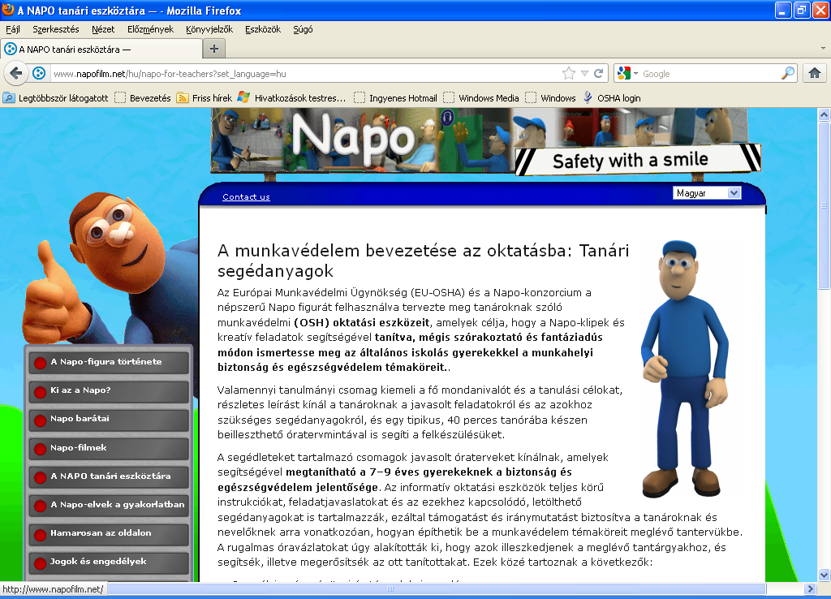
Task: Click the Napo banner logo image
Action: point(354,138)
